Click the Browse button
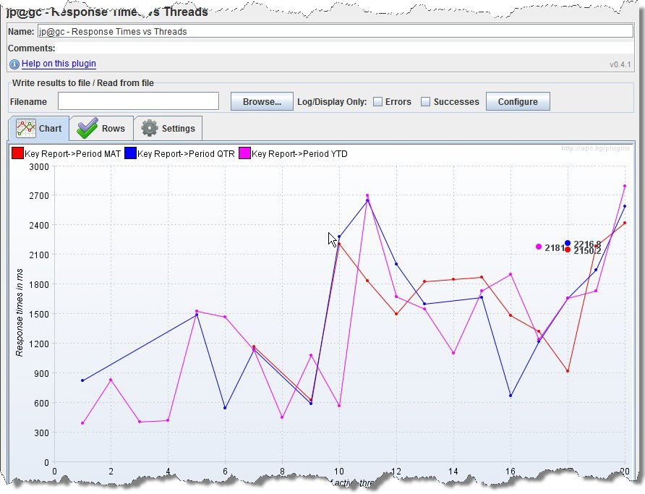The image size is (645, 494). point(261,101)
